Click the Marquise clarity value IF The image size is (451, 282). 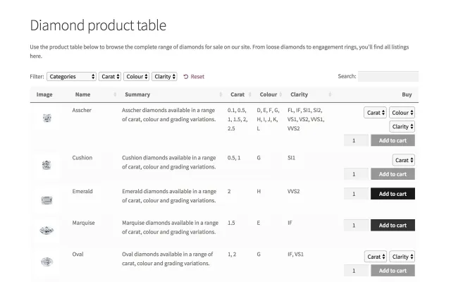290,223
